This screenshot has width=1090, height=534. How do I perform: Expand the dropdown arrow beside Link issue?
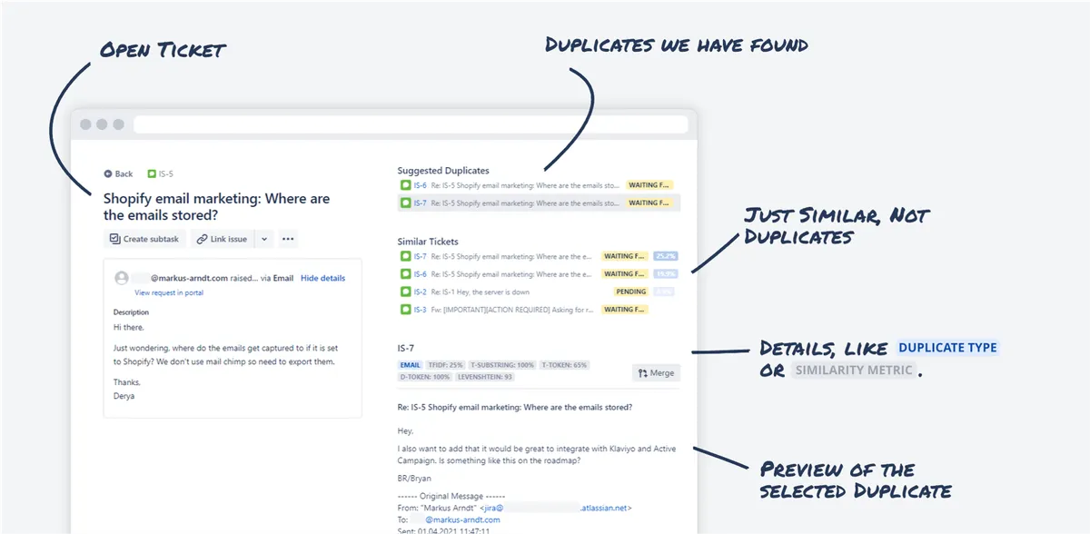pyautogui.click(x=263, y=239)
